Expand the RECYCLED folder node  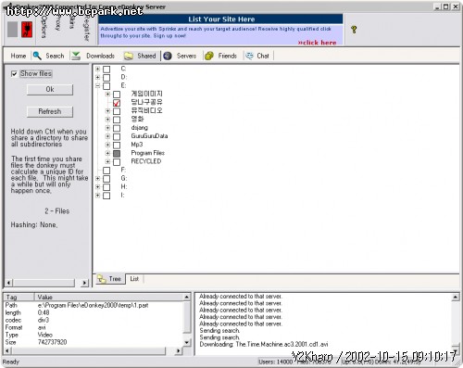(x=107, y=161)
